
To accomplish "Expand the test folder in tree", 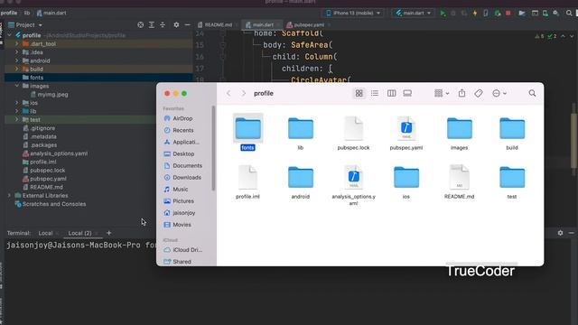I will (x=16, y=120).
